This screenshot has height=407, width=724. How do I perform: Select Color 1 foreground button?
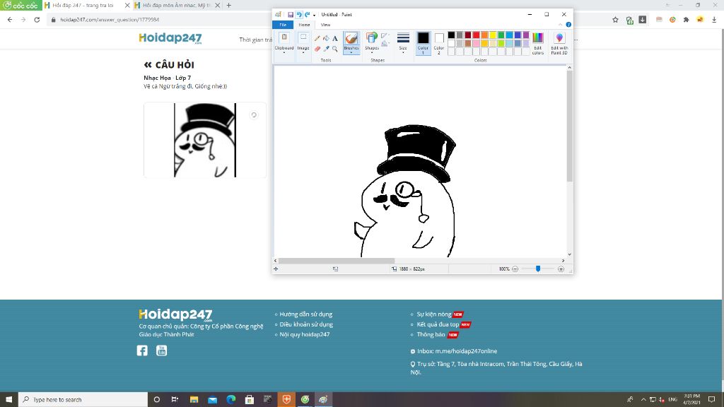click(x=423, y=43)
